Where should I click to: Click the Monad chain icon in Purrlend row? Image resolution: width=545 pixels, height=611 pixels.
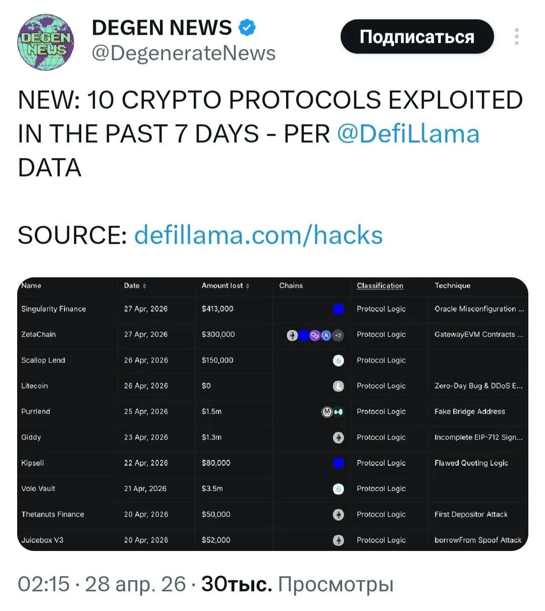[x=326, y=411]
